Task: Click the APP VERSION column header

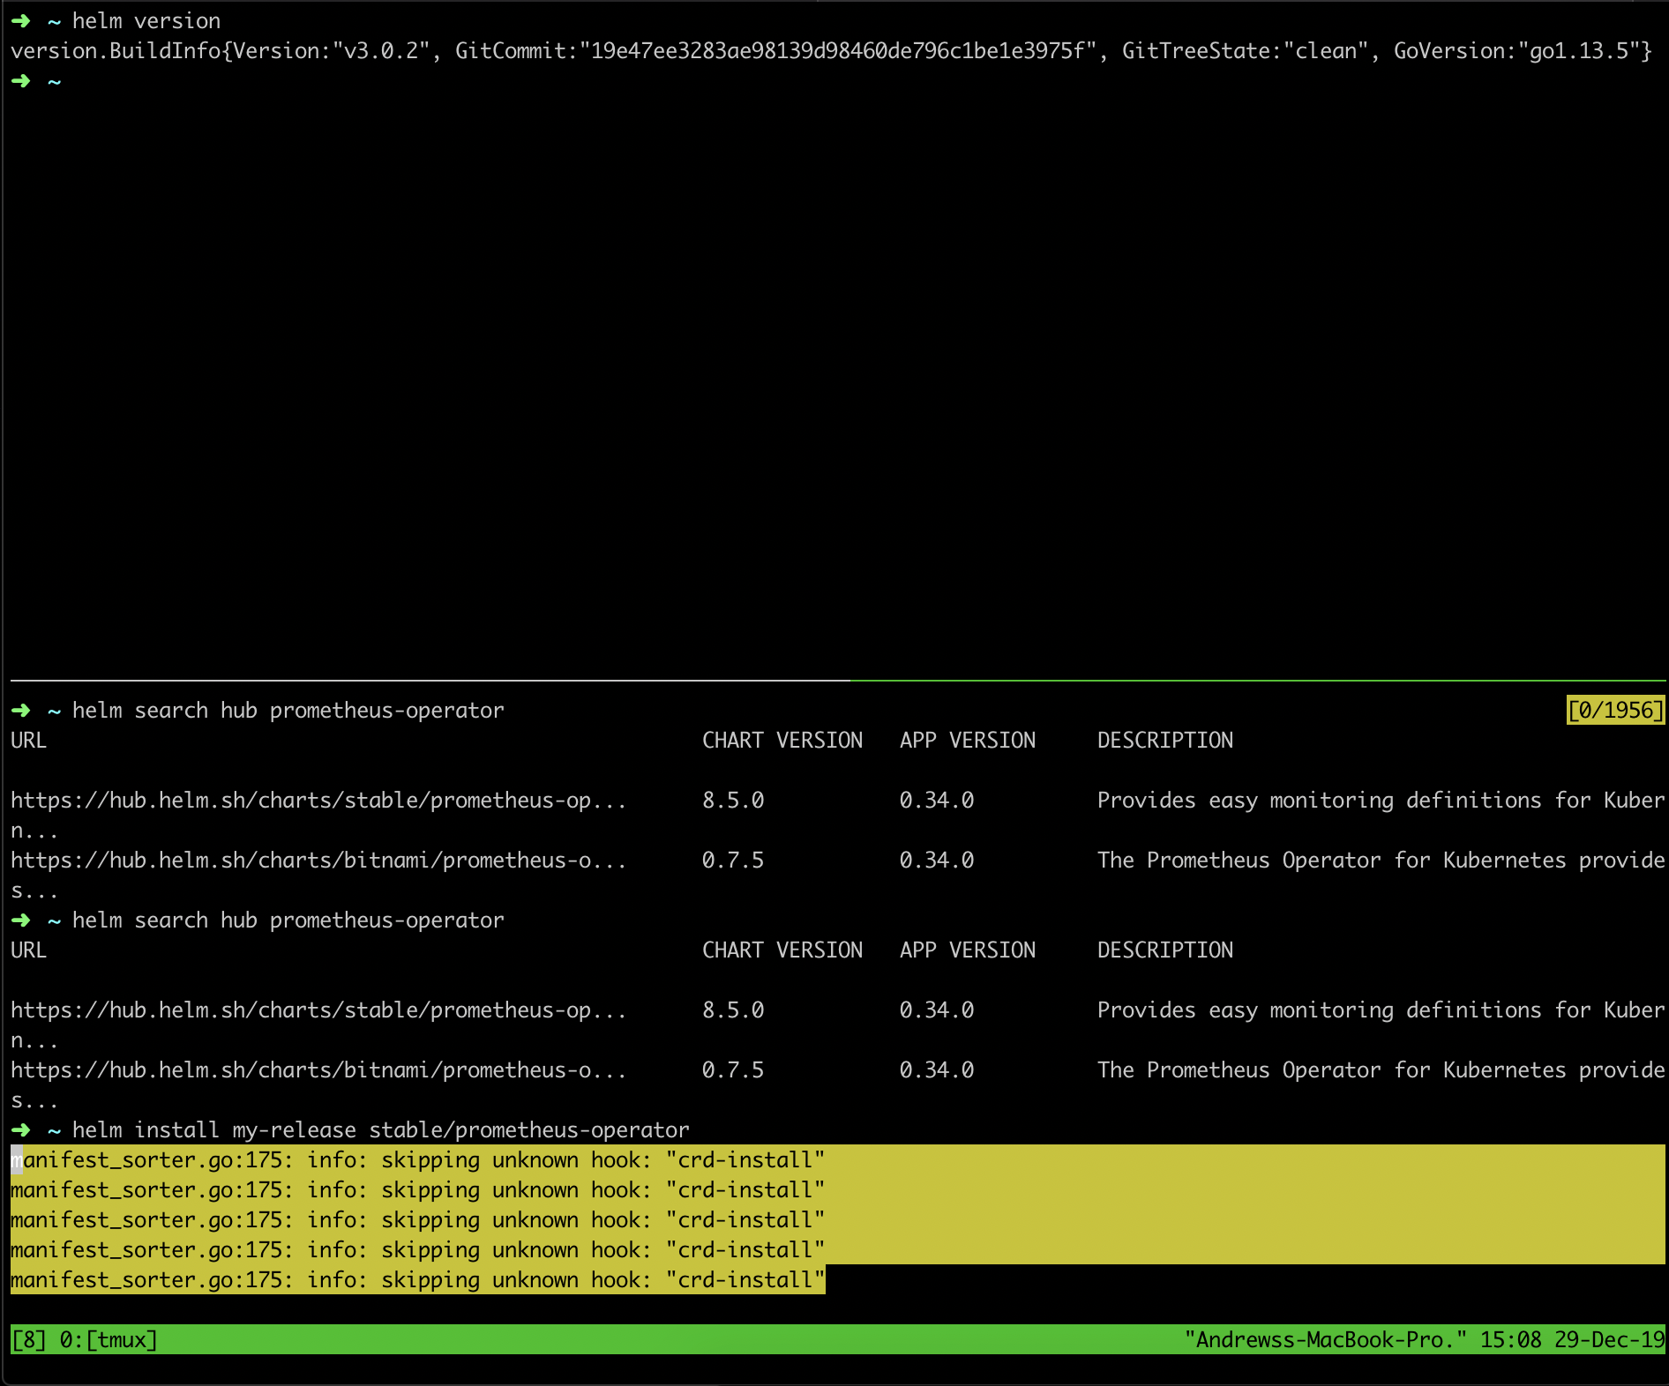Action: (967, 740)
